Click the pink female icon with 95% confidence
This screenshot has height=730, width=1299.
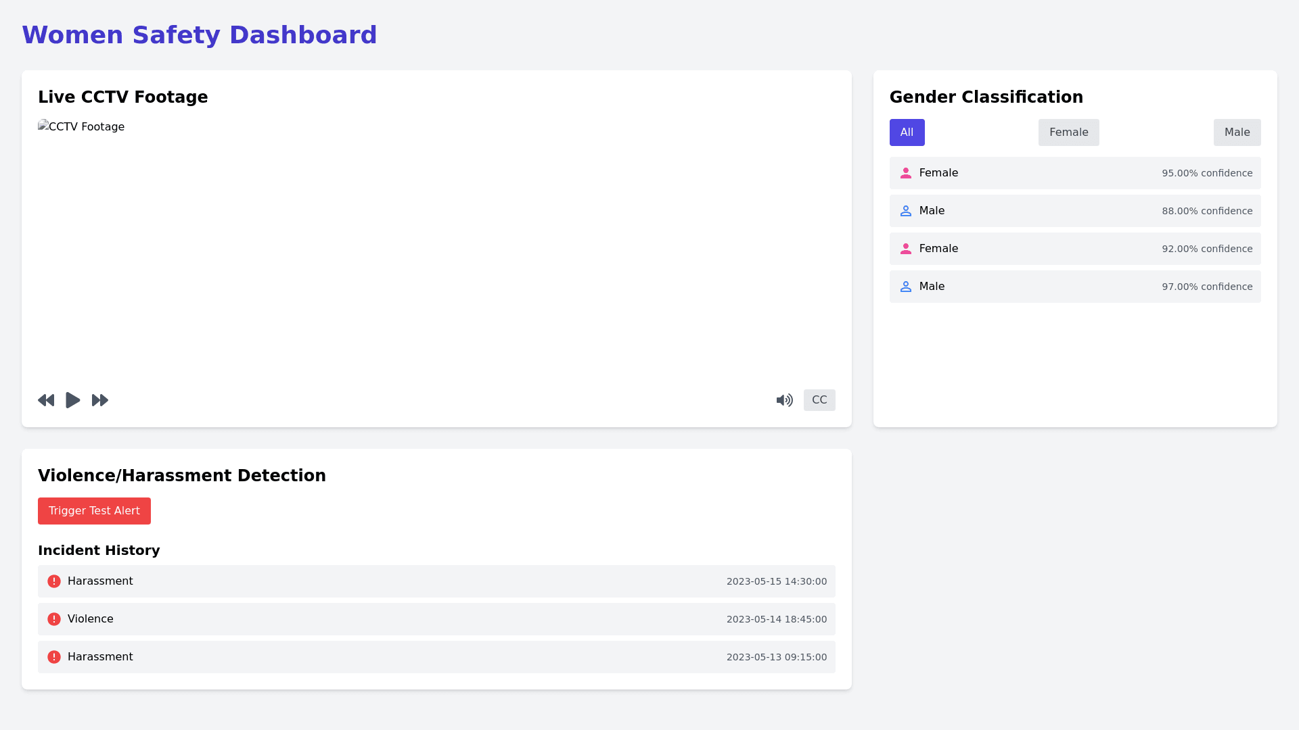click(x=905, y=173)
